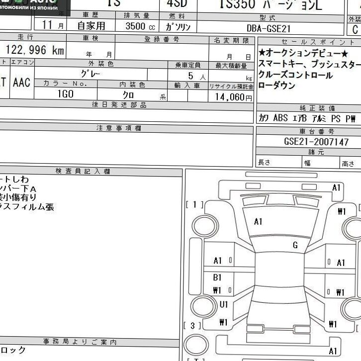The image size is (361, 361).
Task: Select the 車歴 column header
Action: (x=90, y=15)
